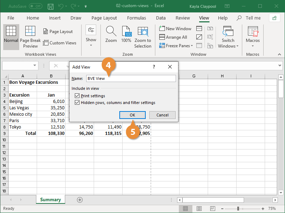Adjust the zoom slider in status bar
The width and height of the screenshot is (285, 213).
coord(238,209)
